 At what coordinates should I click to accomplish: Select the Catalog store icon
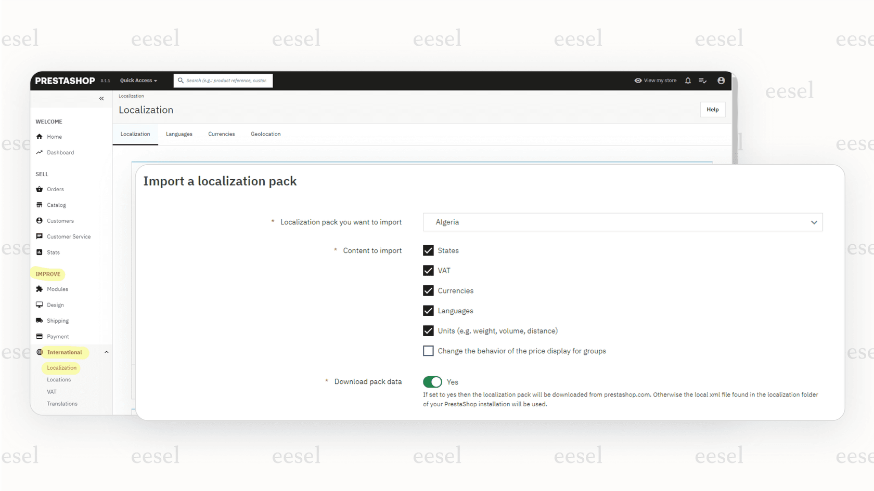click(x=40, y=205)
